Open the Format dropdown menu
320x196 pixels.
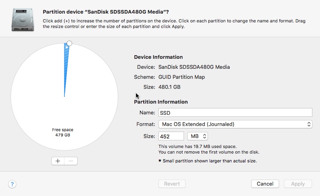[235, 124]
